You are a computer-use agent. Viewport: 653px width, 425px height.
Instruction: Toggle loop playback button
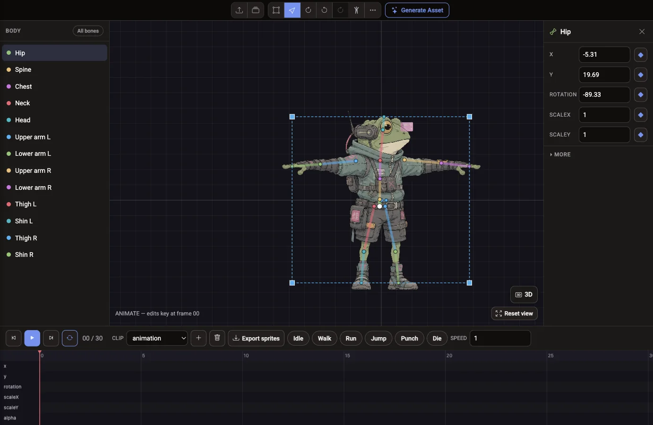70,338
